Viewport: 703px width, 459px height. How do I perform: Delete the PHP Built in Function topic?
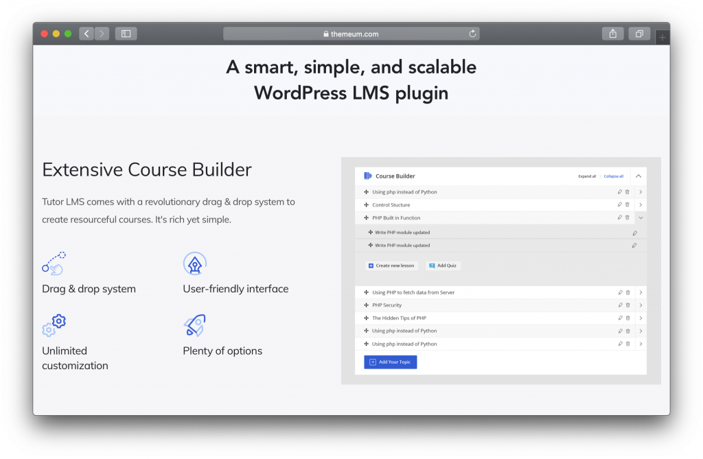[x=627, y=217]
